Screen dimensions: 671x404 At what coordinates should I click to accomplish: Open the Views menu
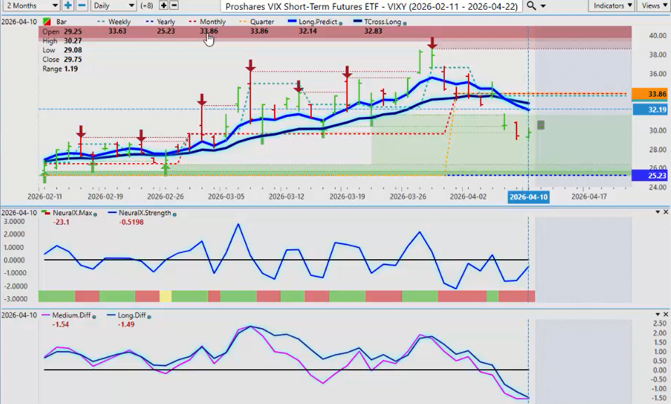(653, 6)
